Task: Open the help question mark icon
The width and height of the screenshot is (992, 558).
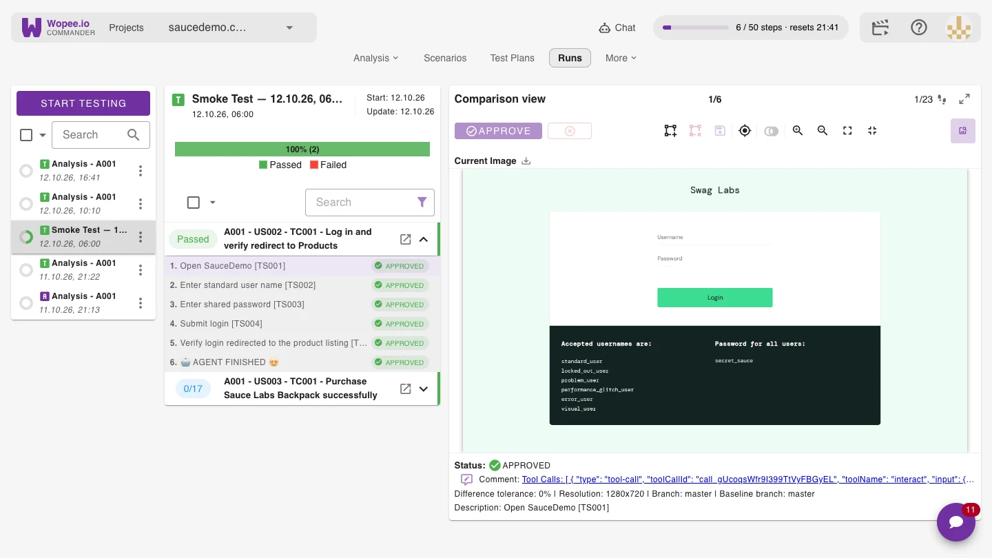Action: [919, 28]
